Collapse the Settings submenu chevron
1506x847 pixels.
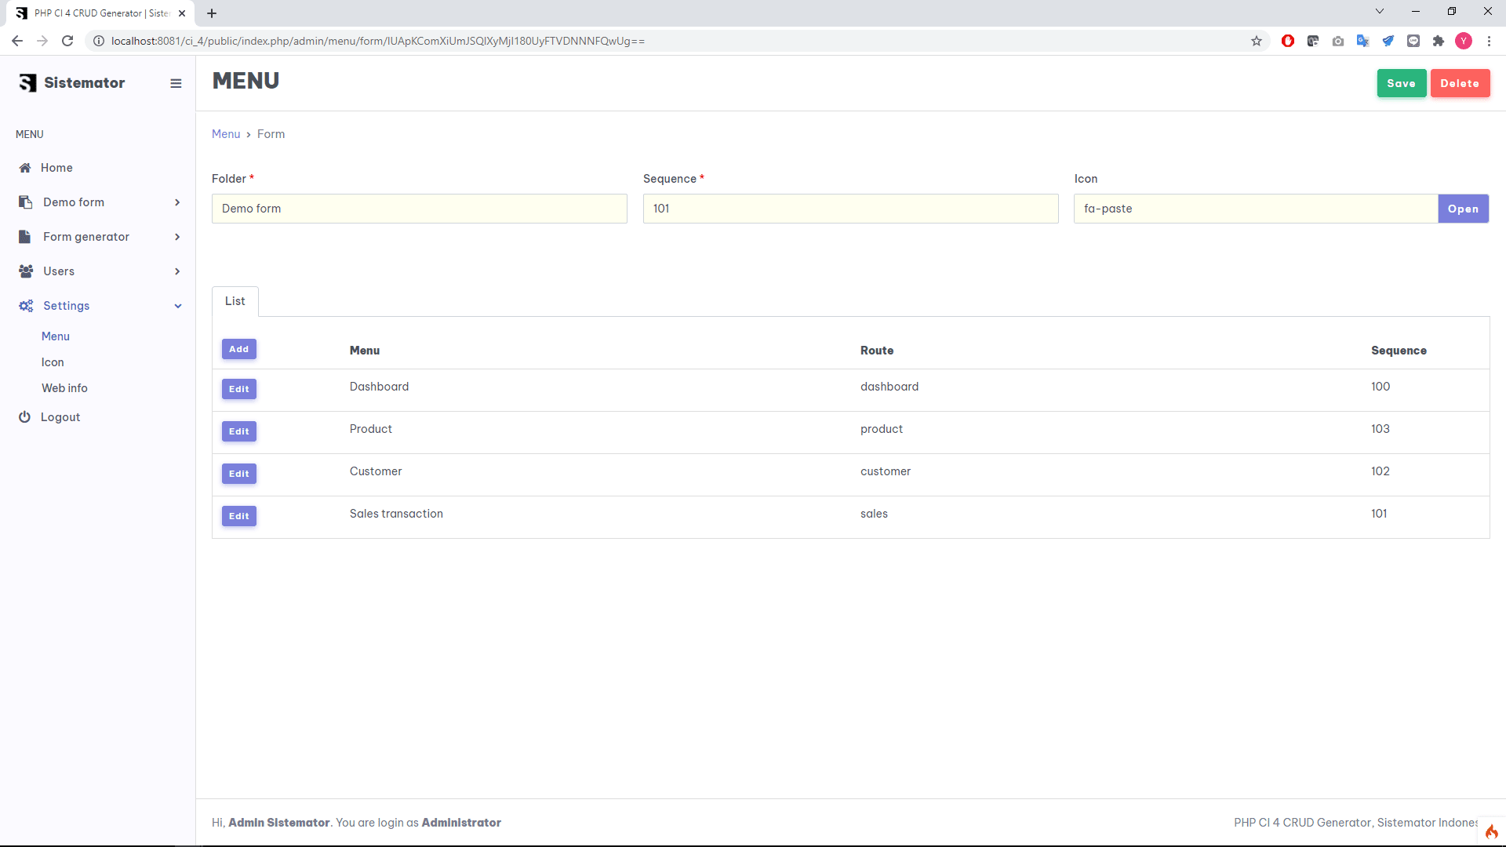tap(178, 306)
